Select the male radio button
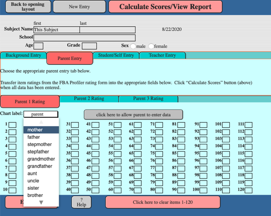Viewport: 271px width, 216px height. tap(133, 46)
